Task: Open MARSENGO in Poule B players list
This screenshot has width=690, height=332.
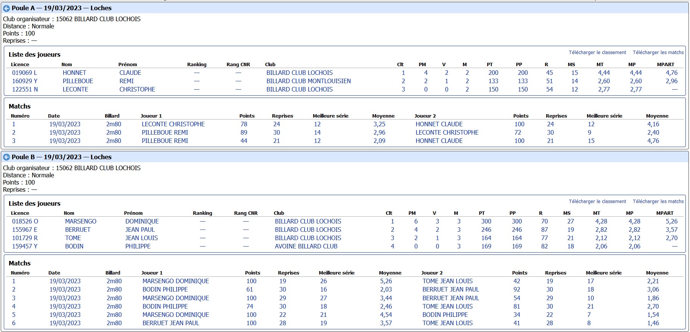Action: 81,221
